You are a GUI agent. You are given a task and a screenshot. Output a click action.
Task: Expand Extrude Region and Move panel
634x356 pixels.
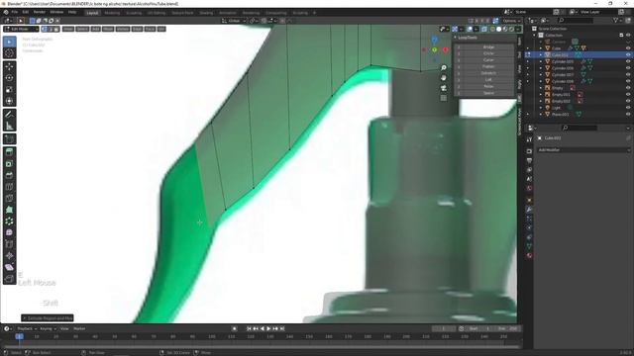coord(48,318)
